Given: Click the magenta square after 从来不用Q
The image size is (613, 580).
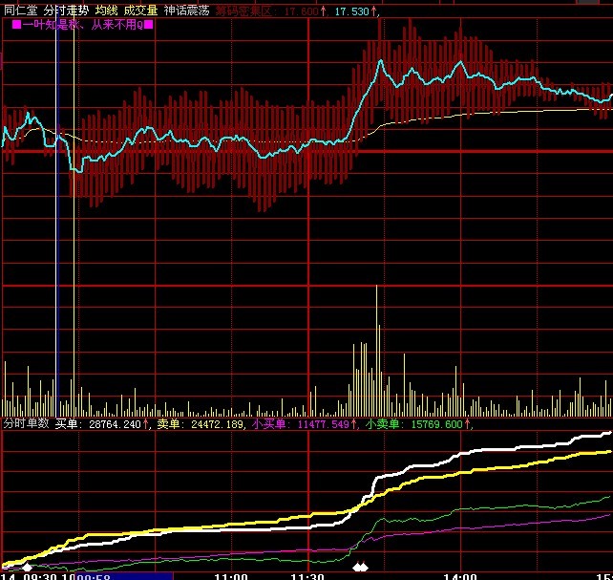Looking at the screenshot, I should coord(149,25).
